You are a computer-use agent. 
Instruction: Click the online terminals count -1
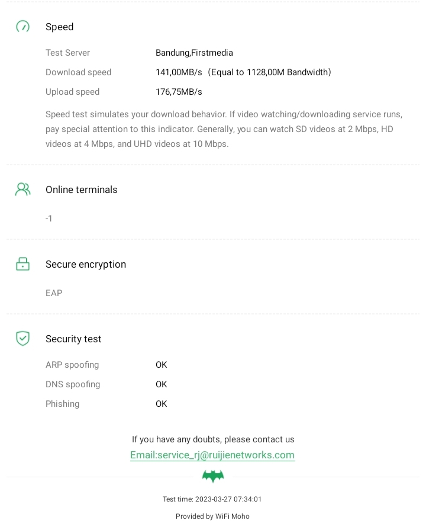click(x=49, y=218)
